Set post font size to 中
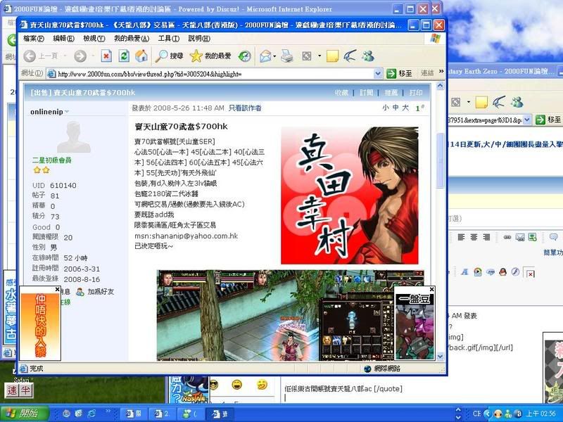Viewport: 563px width, 422px height. (x=396, y=108)
